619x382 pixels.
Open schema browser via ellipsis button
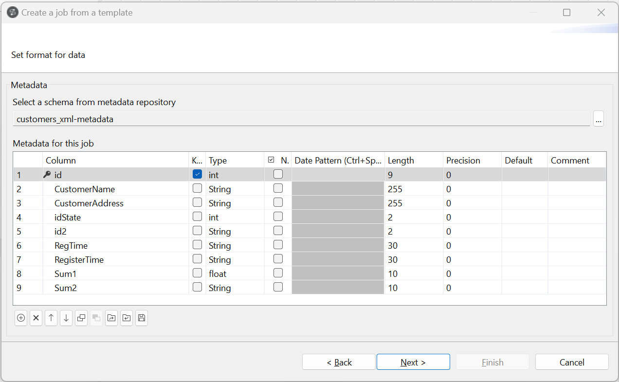click(x=598, y=119)
